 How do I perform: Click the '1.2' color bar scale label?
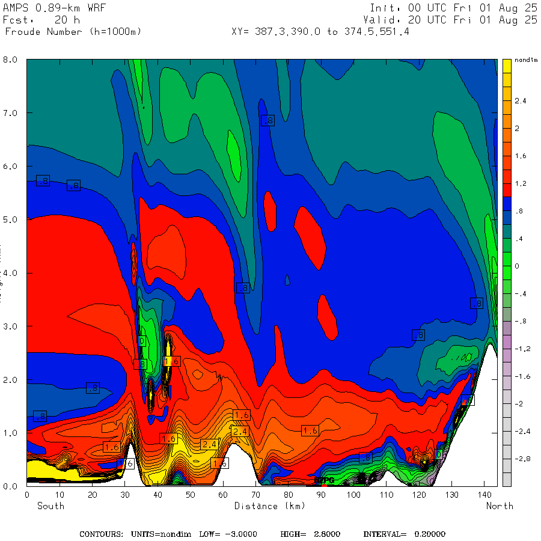tap(521, 183)
